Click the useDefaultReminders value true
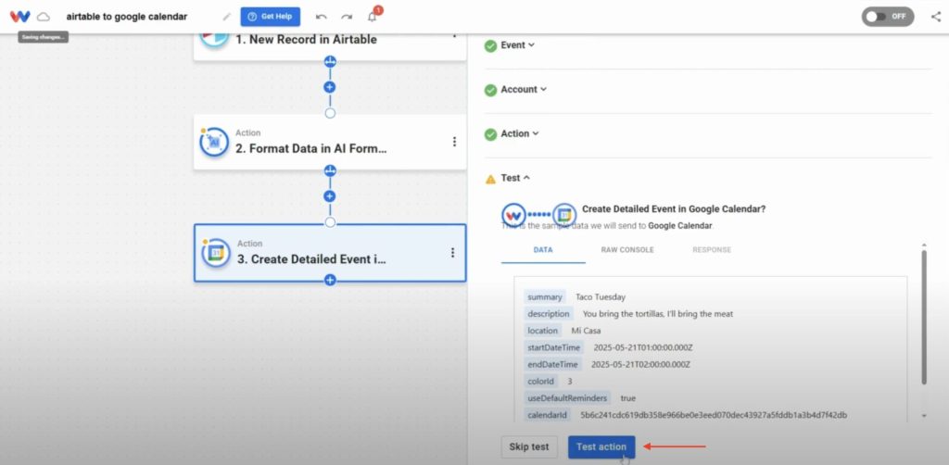 (x=627, y=398)
